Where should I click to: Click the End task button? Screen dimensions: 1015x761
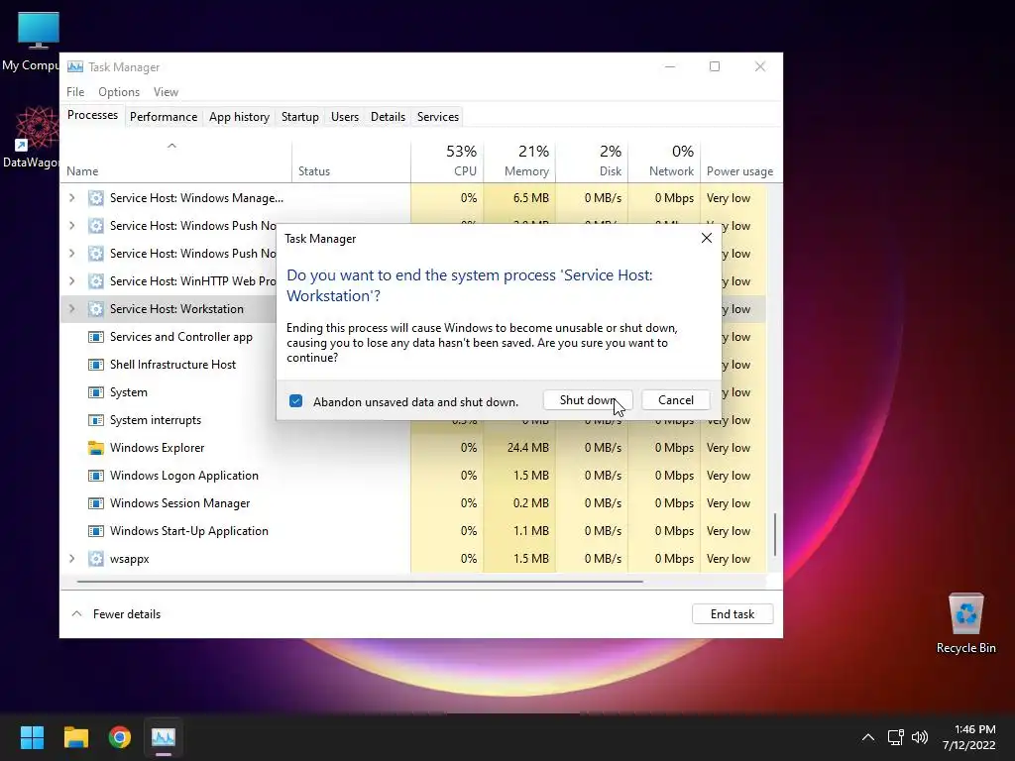tap(733, 614)
